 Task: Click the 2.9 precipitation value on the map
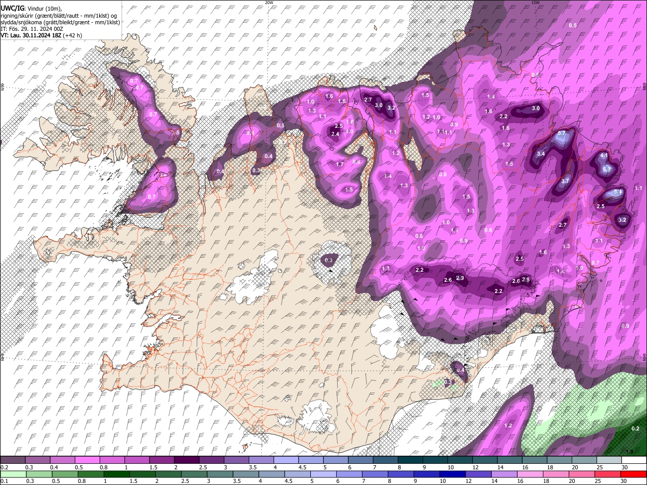pos(459,278)
